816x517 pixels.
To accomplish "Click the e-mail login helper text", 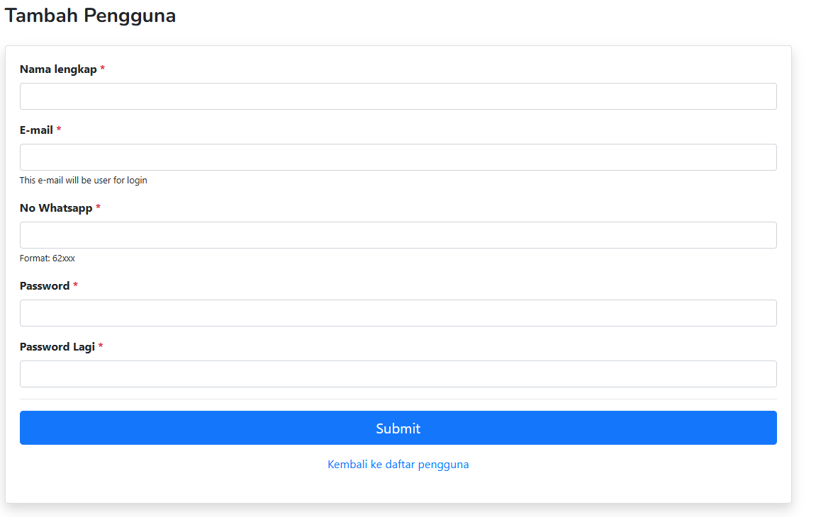I will click(x=83, y=181).
